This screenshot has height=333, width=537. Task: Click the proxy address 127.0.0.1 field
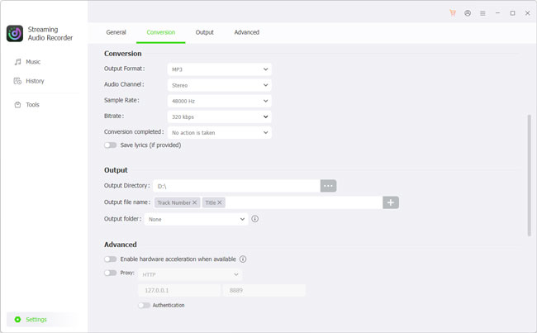(x=179, y=290)
